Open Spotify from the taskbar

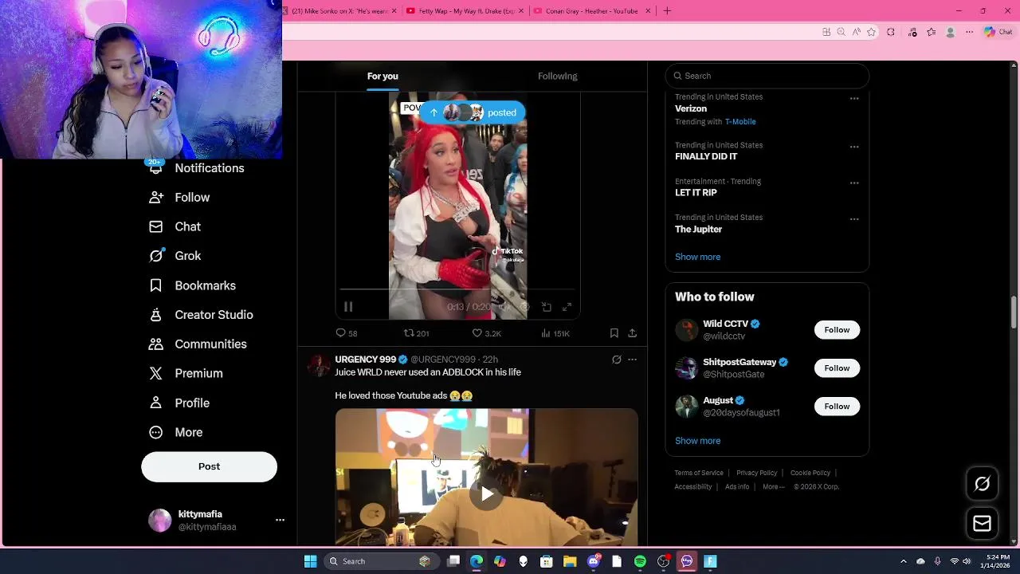[640, 561]
